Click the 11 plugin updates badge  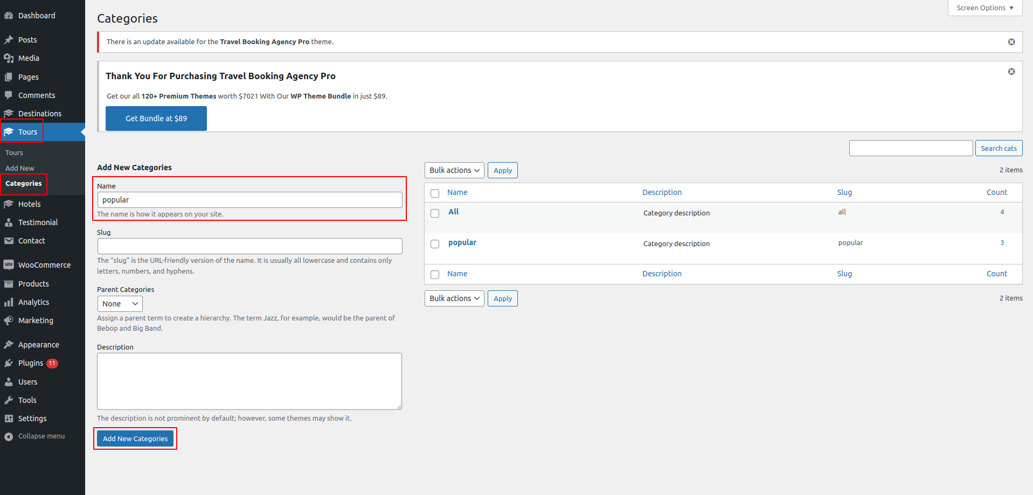pos(52,364)
